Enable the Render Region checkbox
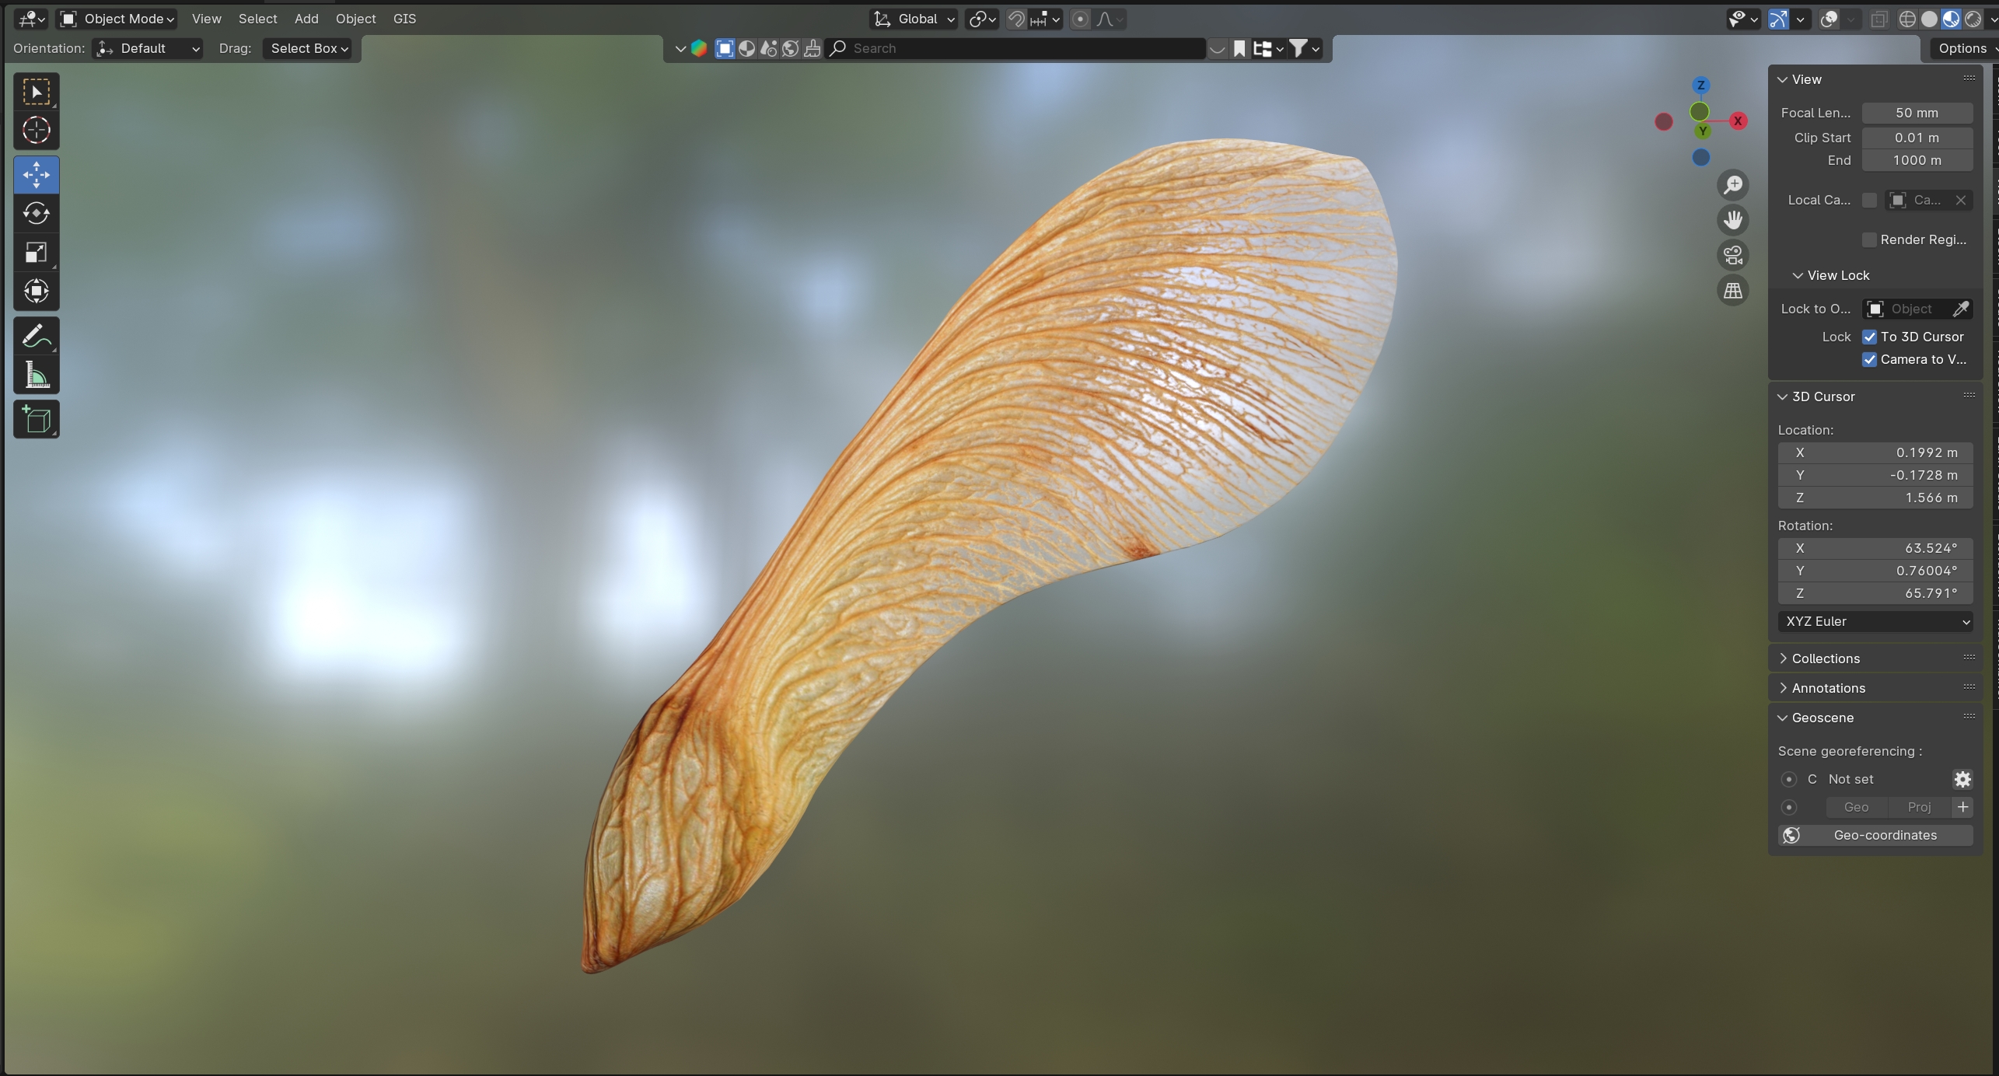Screen dimensions: 1999x1076 click(x=1869, y=239)
